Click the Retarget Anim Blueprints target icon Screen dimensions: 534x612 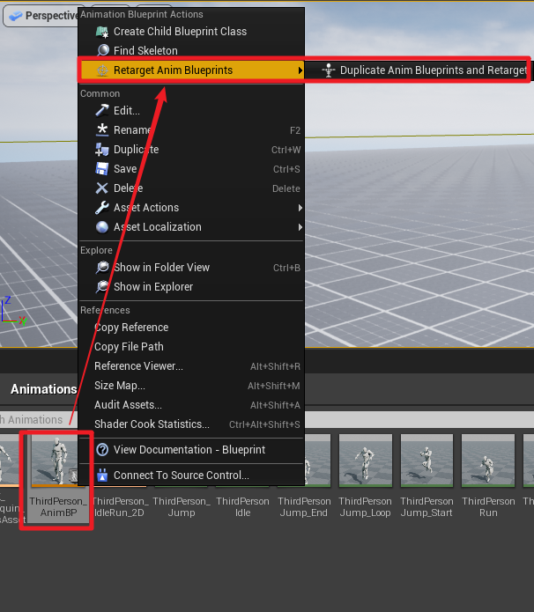(x=102, y=70)
